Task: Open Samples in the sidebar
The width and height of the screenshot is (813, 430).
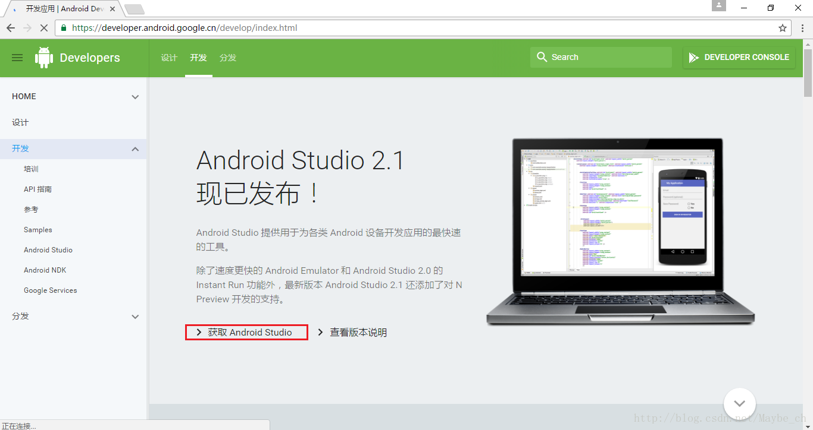Action: (38, 230)
